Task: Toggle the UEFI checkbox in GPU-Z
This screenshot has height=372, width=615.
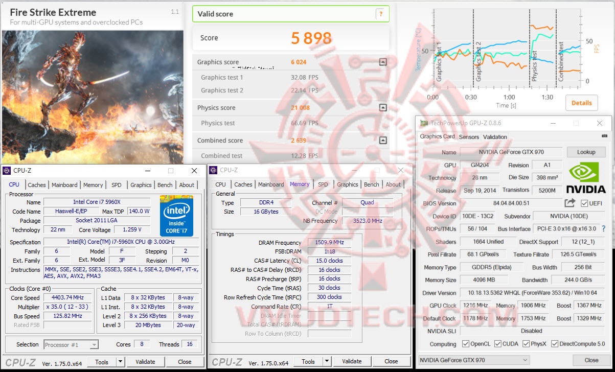Action: tap(584, 203)
